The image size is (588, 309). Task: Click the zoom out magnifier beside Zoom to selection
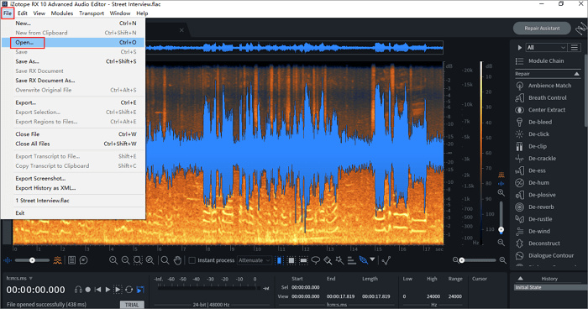click(126, 259)
